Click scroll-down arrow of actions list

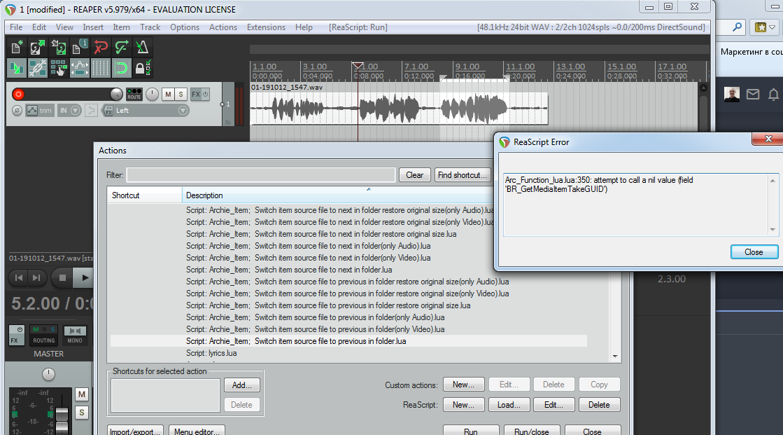click(615, 357)
